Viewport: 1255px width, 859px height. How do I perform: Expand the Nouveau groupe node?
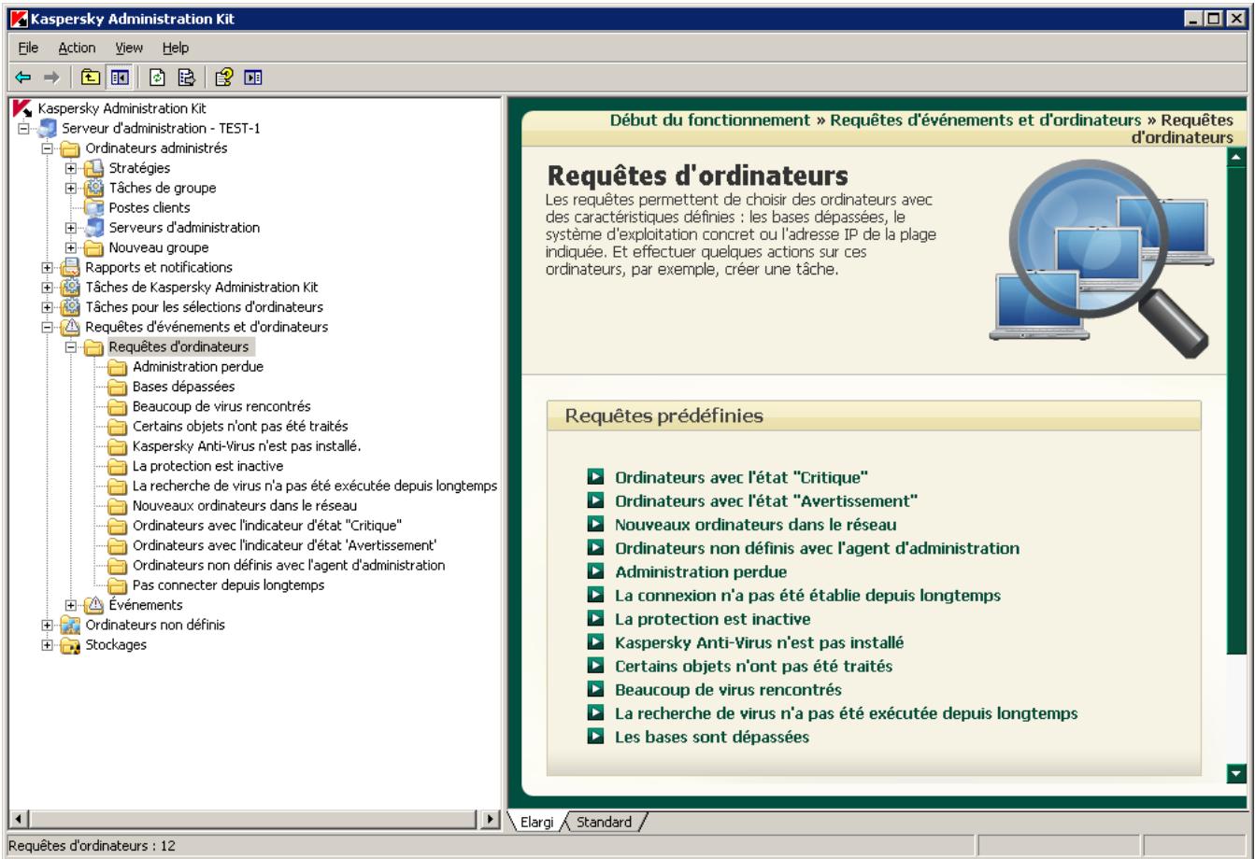point(72,247)
